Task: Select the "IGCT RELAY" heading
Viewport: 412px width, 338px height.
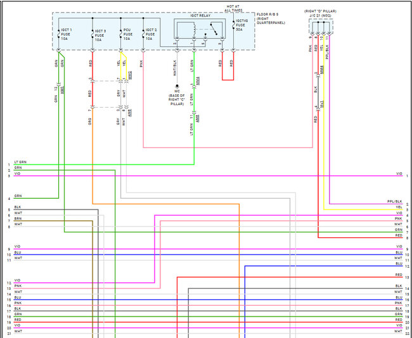Action: click(x=200, y=16)
